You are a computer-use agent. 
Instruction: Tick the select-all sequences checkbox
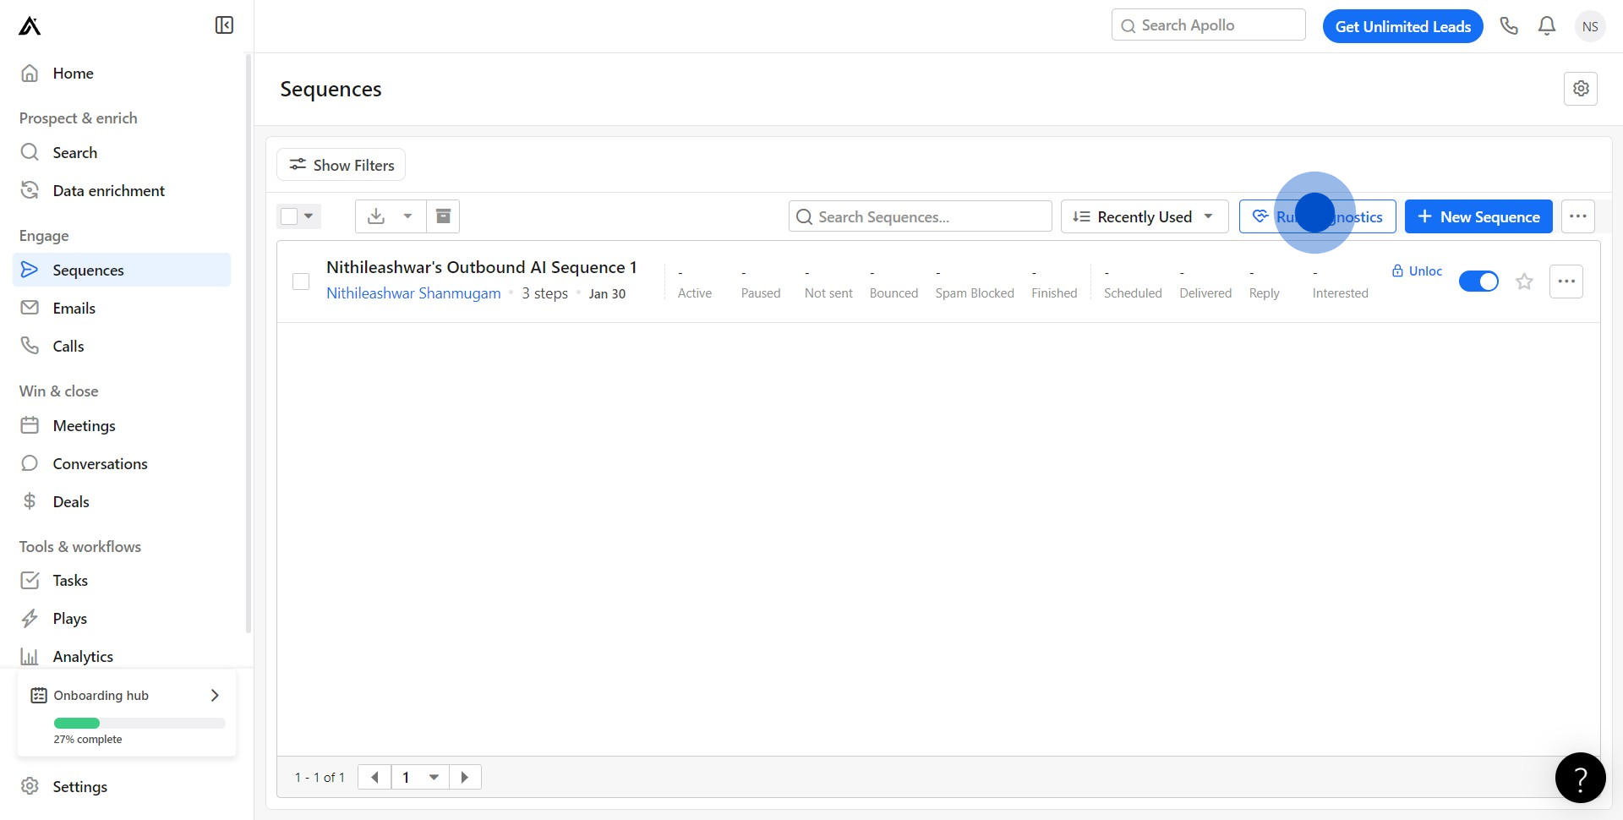click(x=289, y=216)
